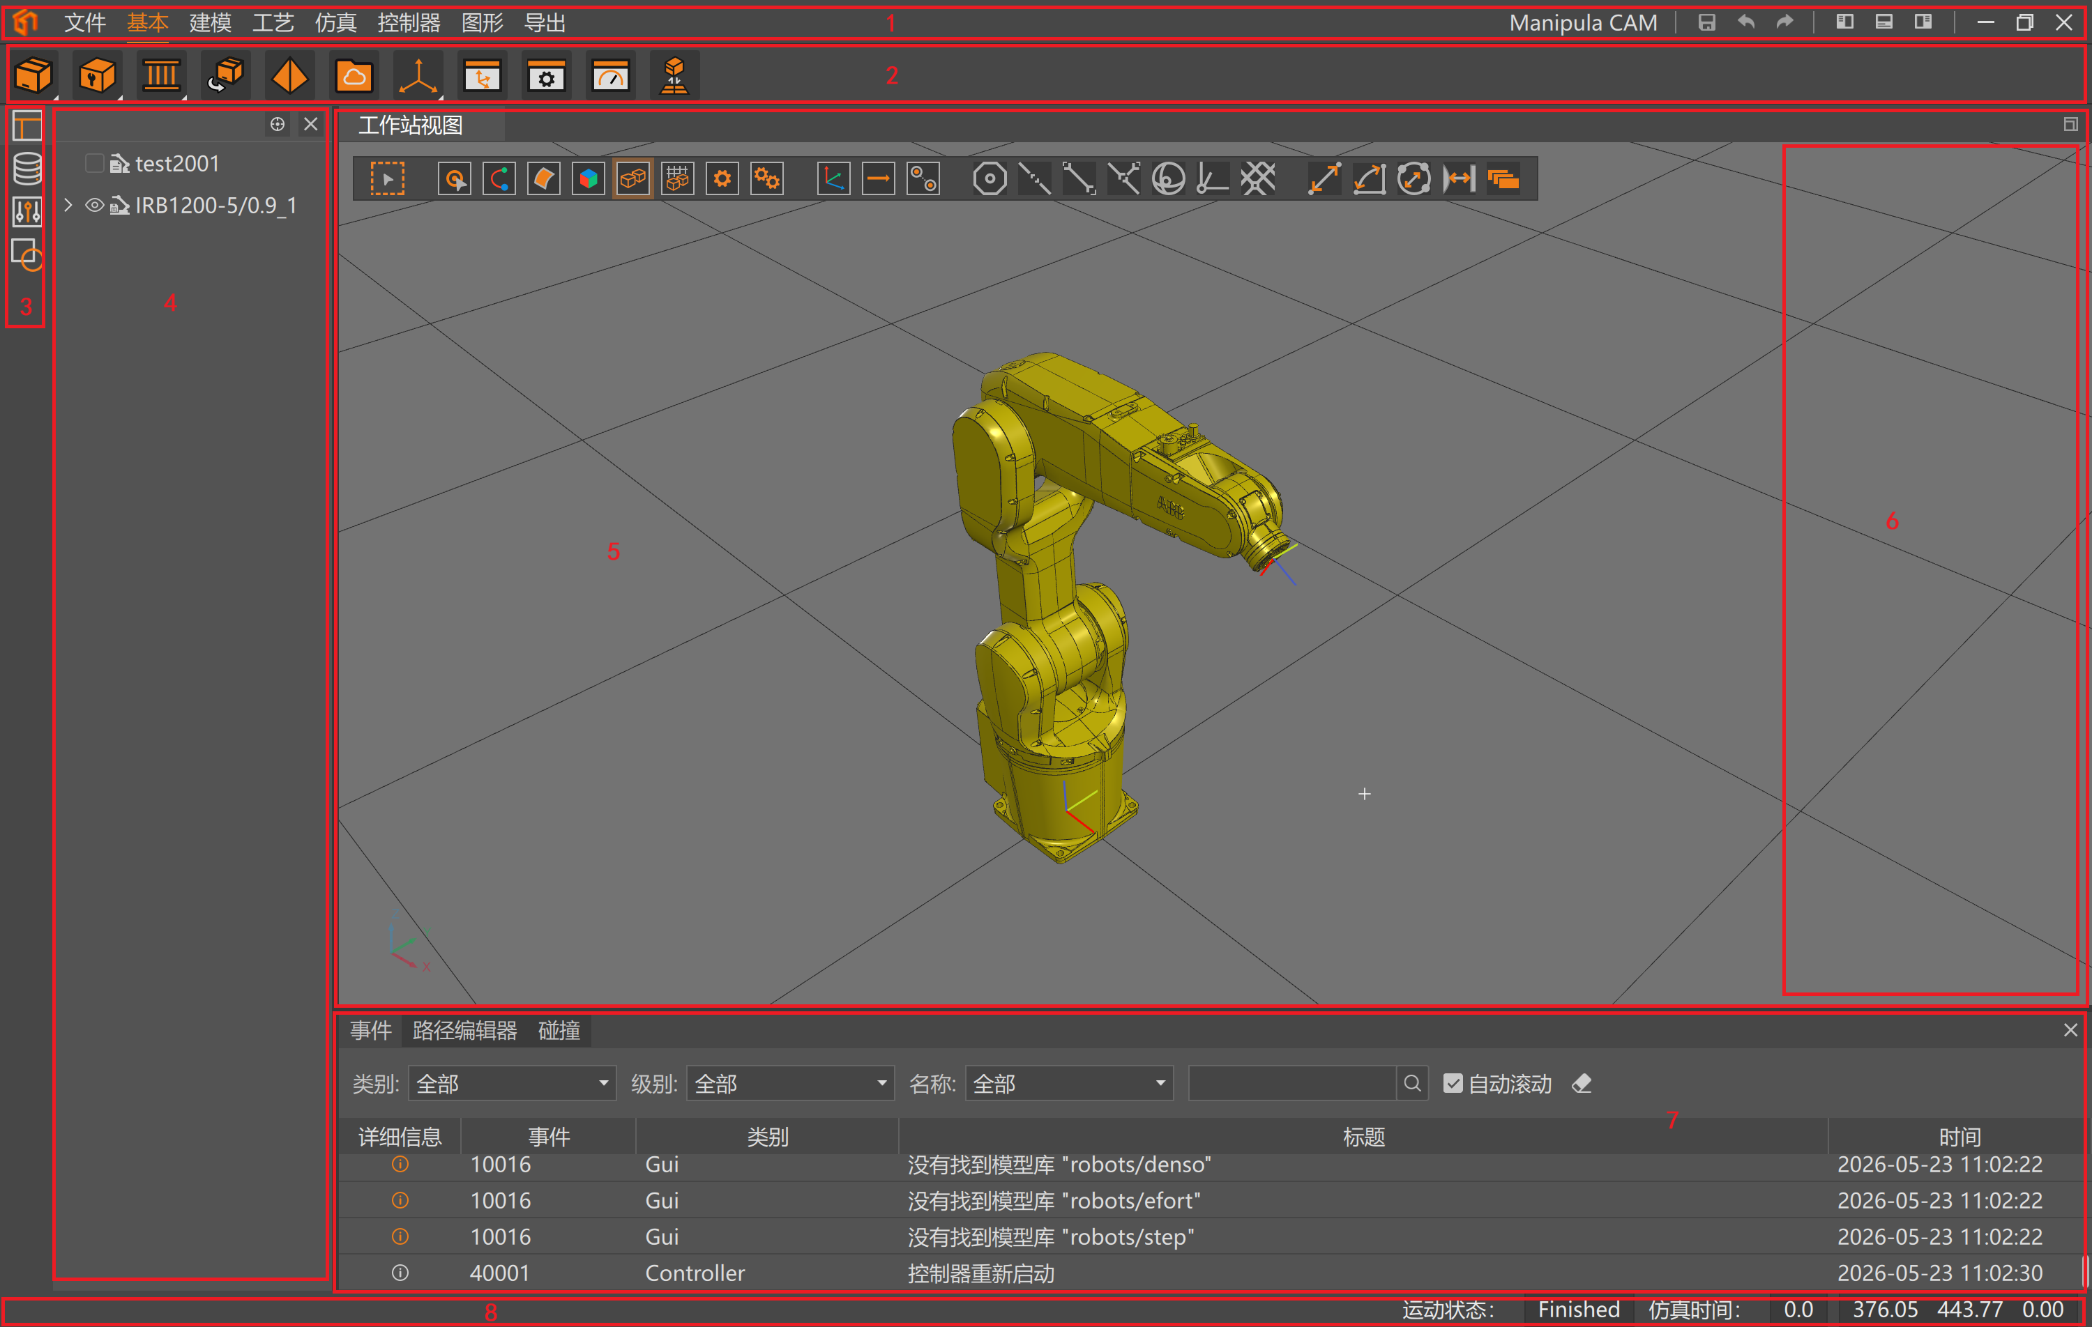Open the cloud folder library icon
This screenshot has width=2092, height=1327.
[354, 75]
